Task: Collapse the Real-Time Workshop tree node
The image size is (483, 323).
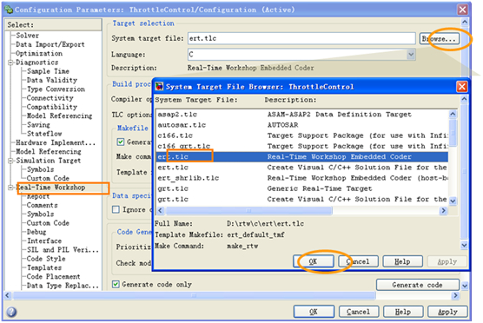Action: 10,188
